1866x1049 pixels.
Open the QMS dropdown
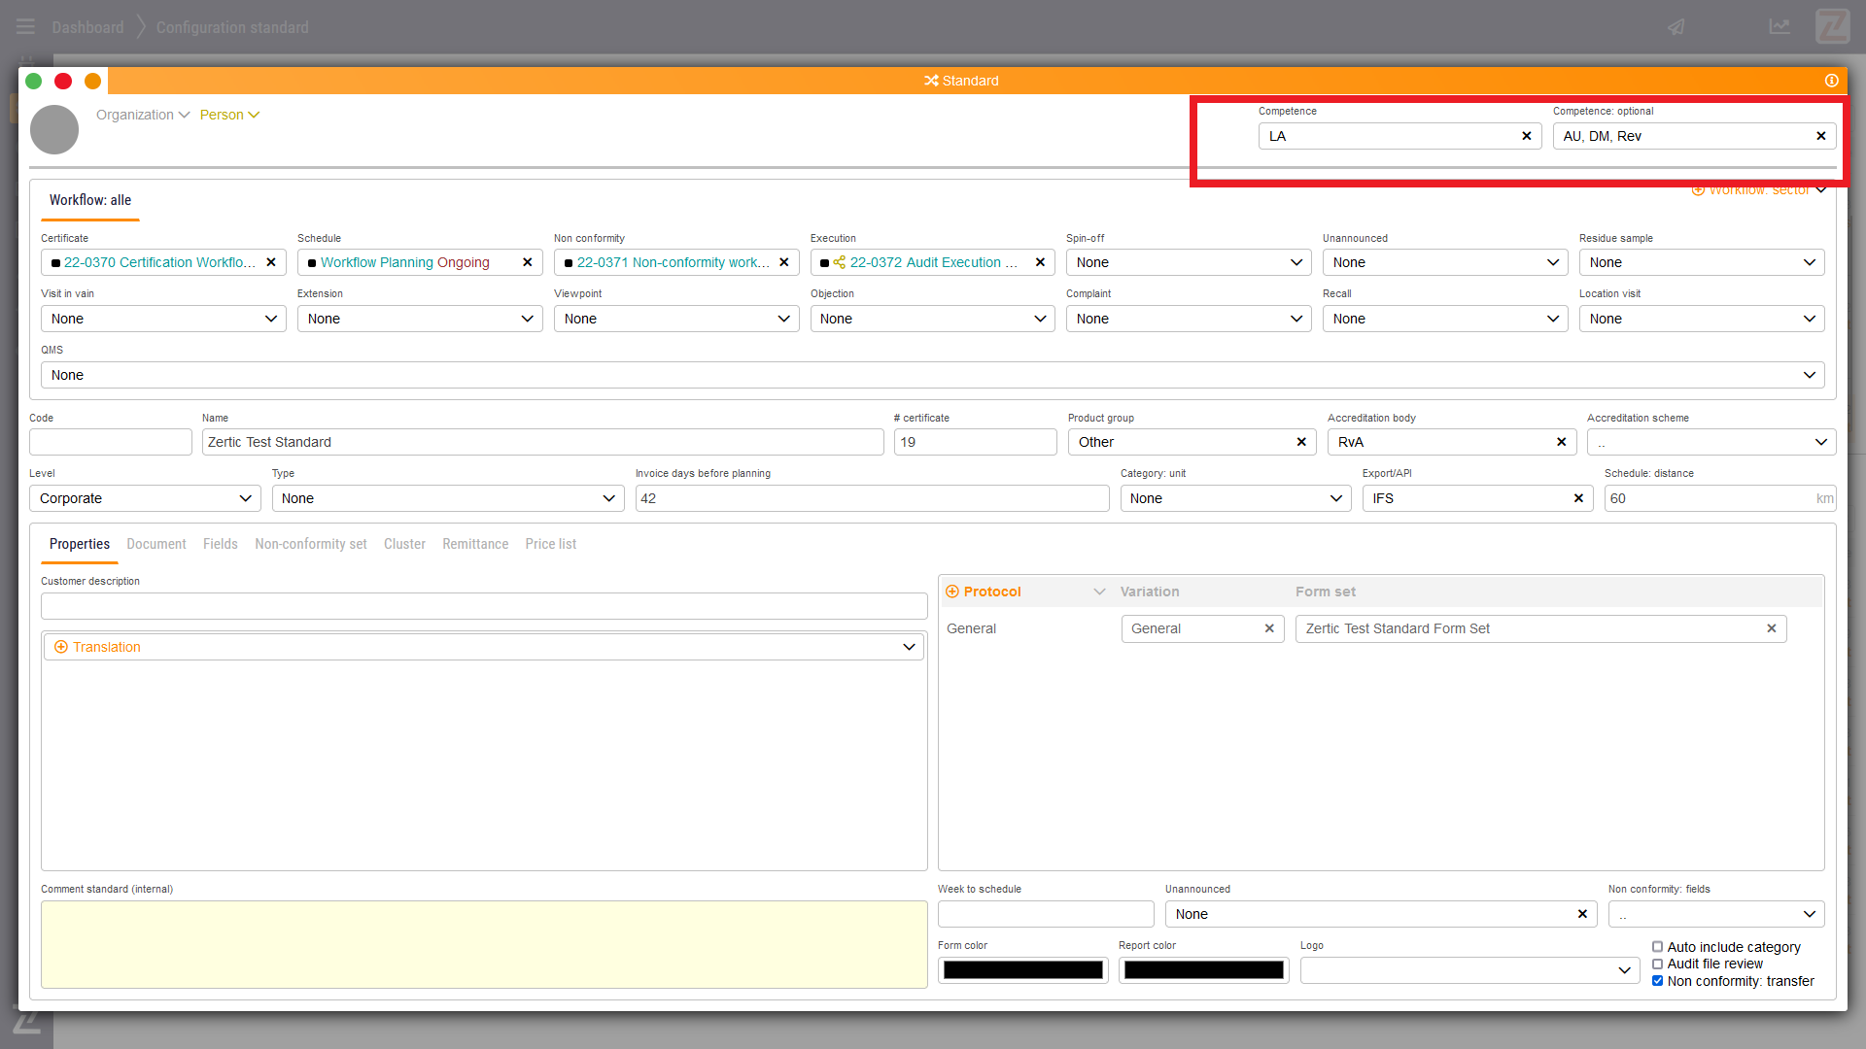[932, 375]
